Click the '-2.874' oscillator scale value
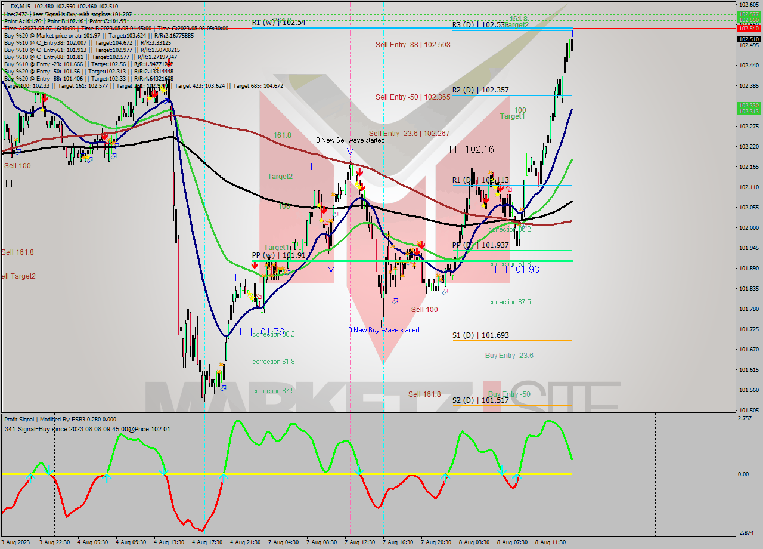Viewport: 763px width, 549px height. click(746, 532)
